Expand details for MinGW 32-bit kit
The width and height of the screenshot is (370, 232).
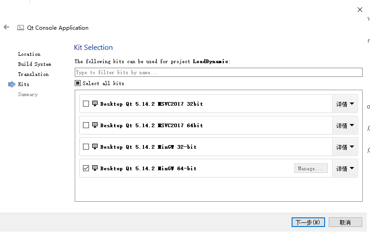click(x=345, y=147)
